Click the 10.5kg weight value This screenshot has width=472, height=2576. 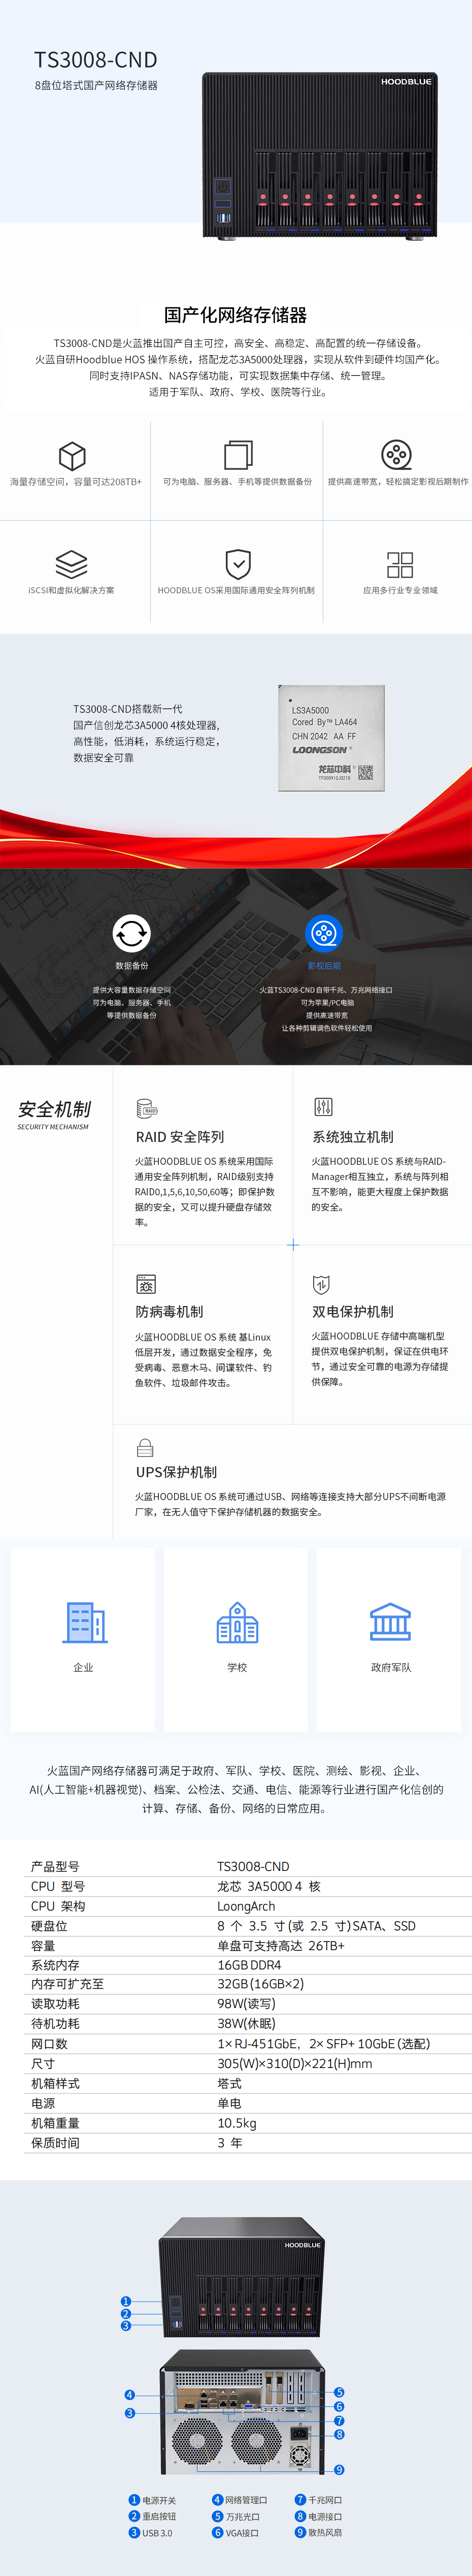(237, 2122)
